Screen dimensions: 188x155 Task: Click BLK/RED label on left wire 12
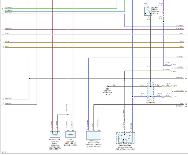coord(9,28)
